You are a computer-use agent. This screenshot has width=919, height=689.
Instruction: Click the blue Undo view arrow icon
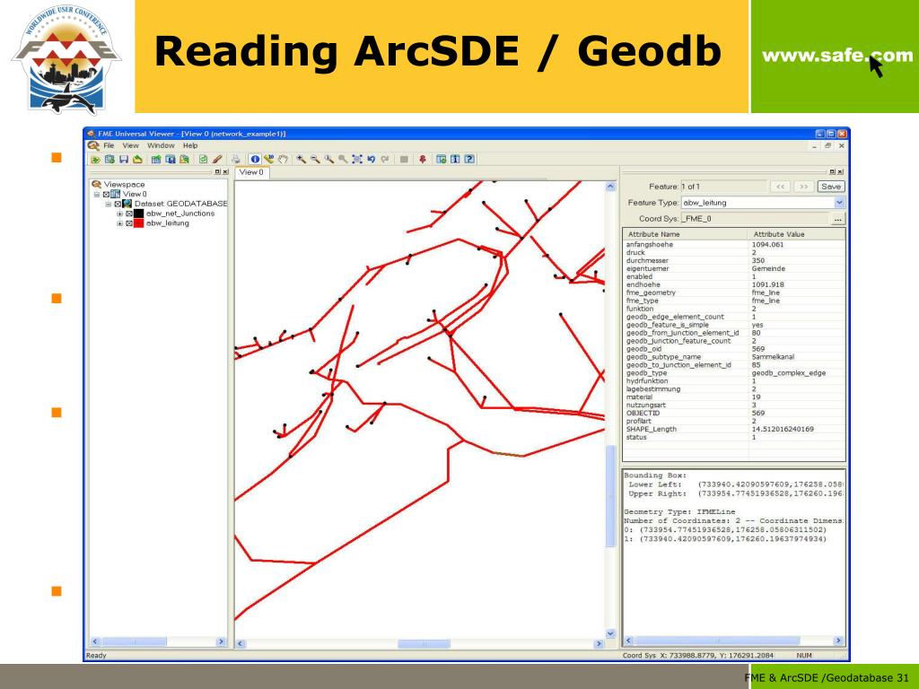[x=371, y=160]
